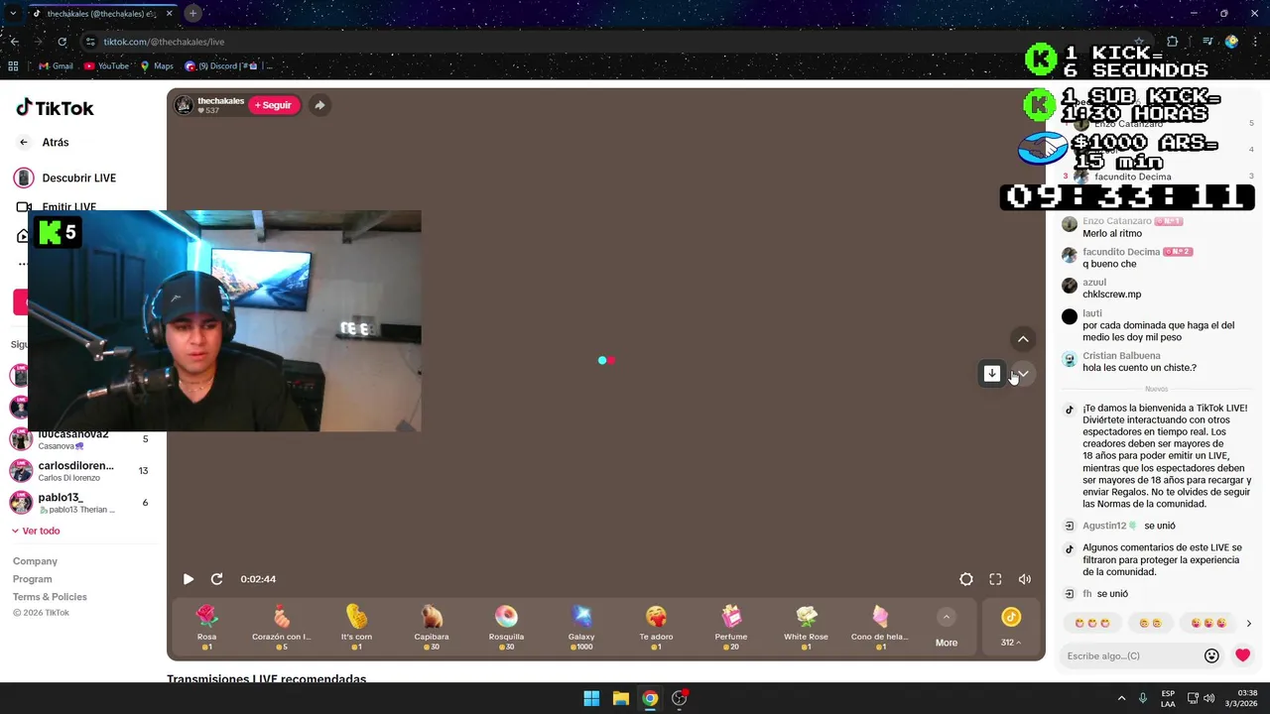Click the TikTok logo
This screenshot has height=714, width=1270.
55,108
